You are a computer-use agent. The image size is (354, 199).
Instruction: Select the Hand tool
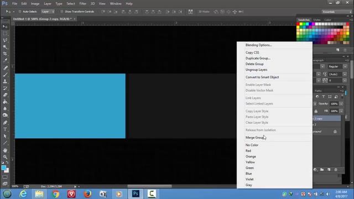[5, 150]
